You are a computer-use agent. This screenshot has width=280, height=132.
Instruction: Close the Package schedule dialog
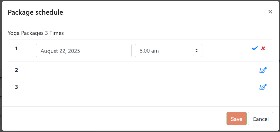tap(270, 12)
